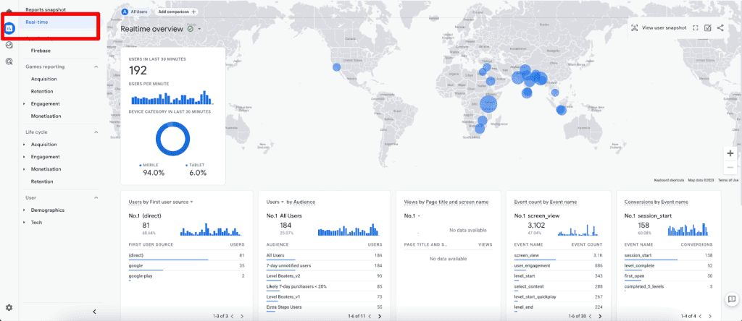Select Level Beaters_v2 audience row
Image resolution: width=742 pixels, height=321 pixels.
coord(324,277)
